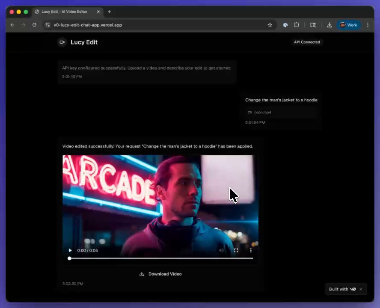380x308 pixels.
Task: Go back to previous page
Action: [12, 25]
